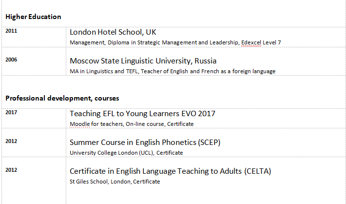
Task: Click the CELTA certificate title
Action: pos(170,171)
